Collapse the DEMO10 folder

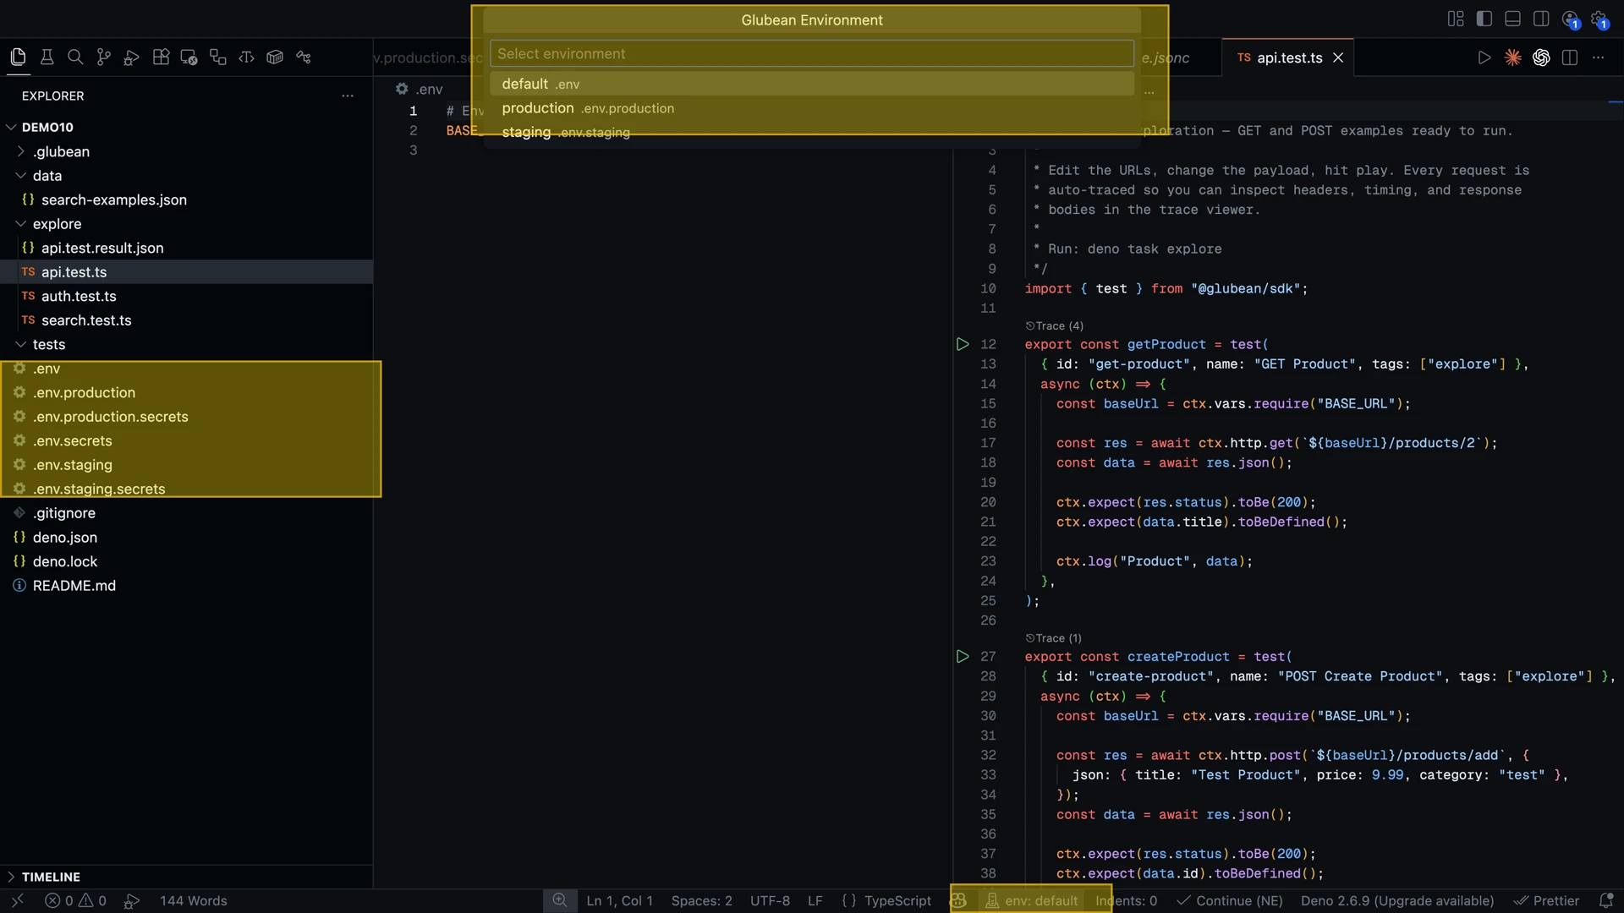point(11,127)
